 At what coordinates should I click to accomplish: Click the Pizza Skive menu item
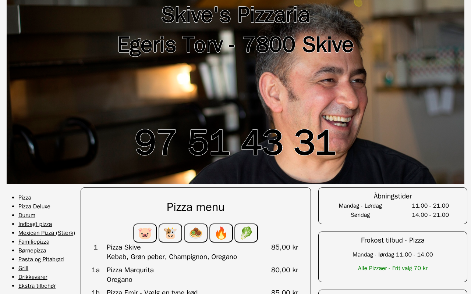pos(124,247)
